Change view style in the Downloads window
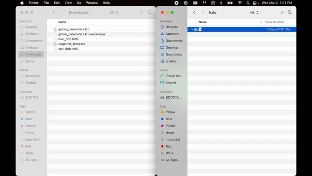This screenshot has height=176, width=312. click(114, 12)
